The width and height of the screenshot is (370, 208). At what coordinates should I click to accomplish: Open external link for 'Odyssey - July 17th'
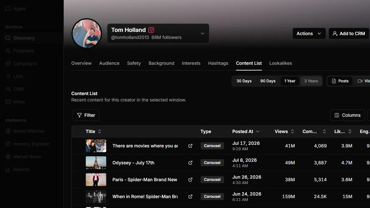[x=190, y=163]
